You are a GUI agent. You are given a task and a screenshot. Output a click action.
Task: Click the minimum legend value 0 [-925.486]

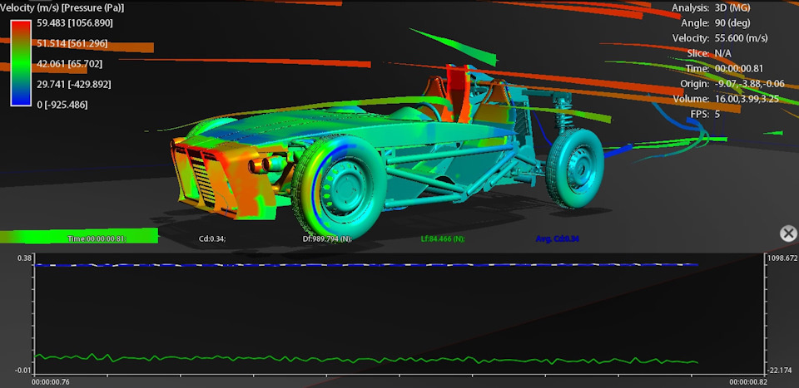[62, 105]
